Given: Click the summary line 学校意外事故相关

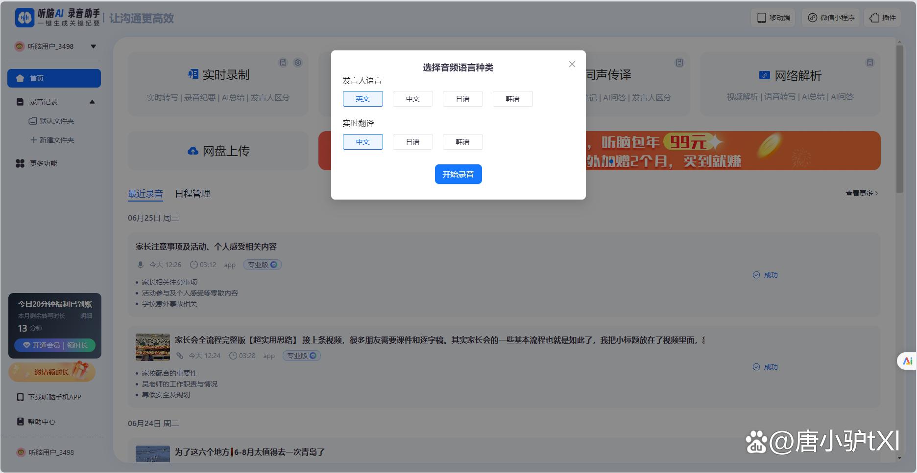Looking at the screenshot, I should [x=169, y=304].
